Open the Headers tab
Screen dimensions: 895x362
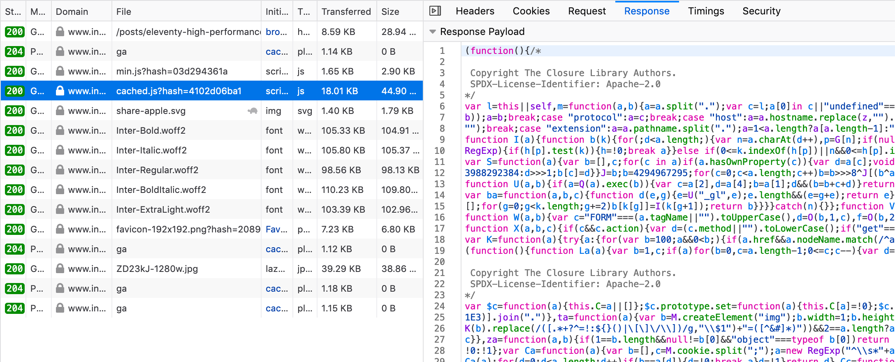pyautogui.click(x=475, y=11)
